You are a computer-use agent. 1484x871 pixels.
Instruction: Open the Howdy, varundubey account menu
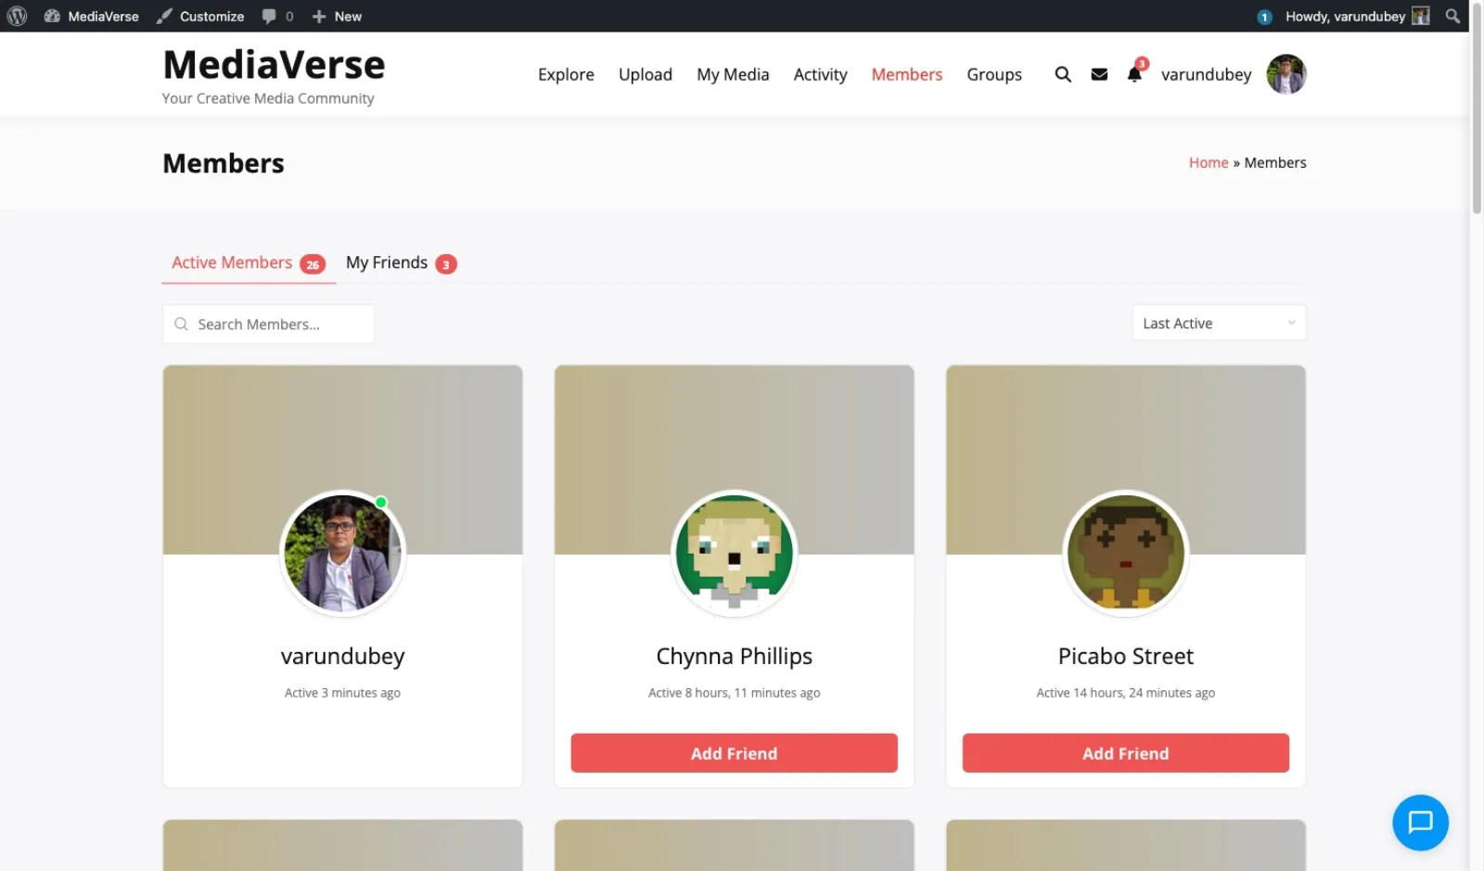pyautogui.click(x=1345, y=16)
